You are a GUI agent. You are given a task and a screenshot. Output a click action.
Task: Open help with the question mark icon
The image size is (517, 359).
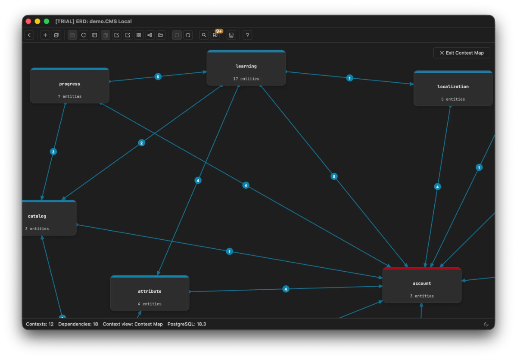pyautogui.click(x=247, y=35)
